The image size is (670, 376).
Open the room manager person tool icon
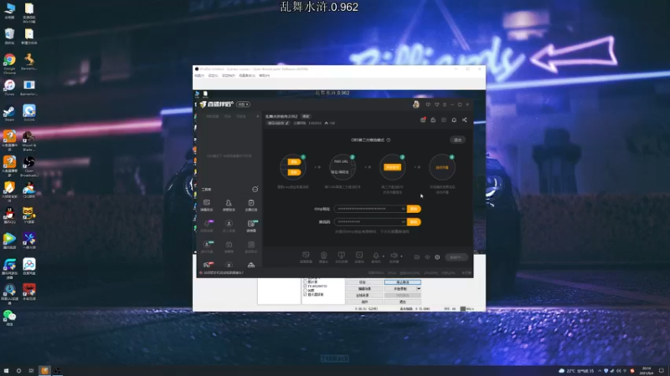click(x=229, y=205)
